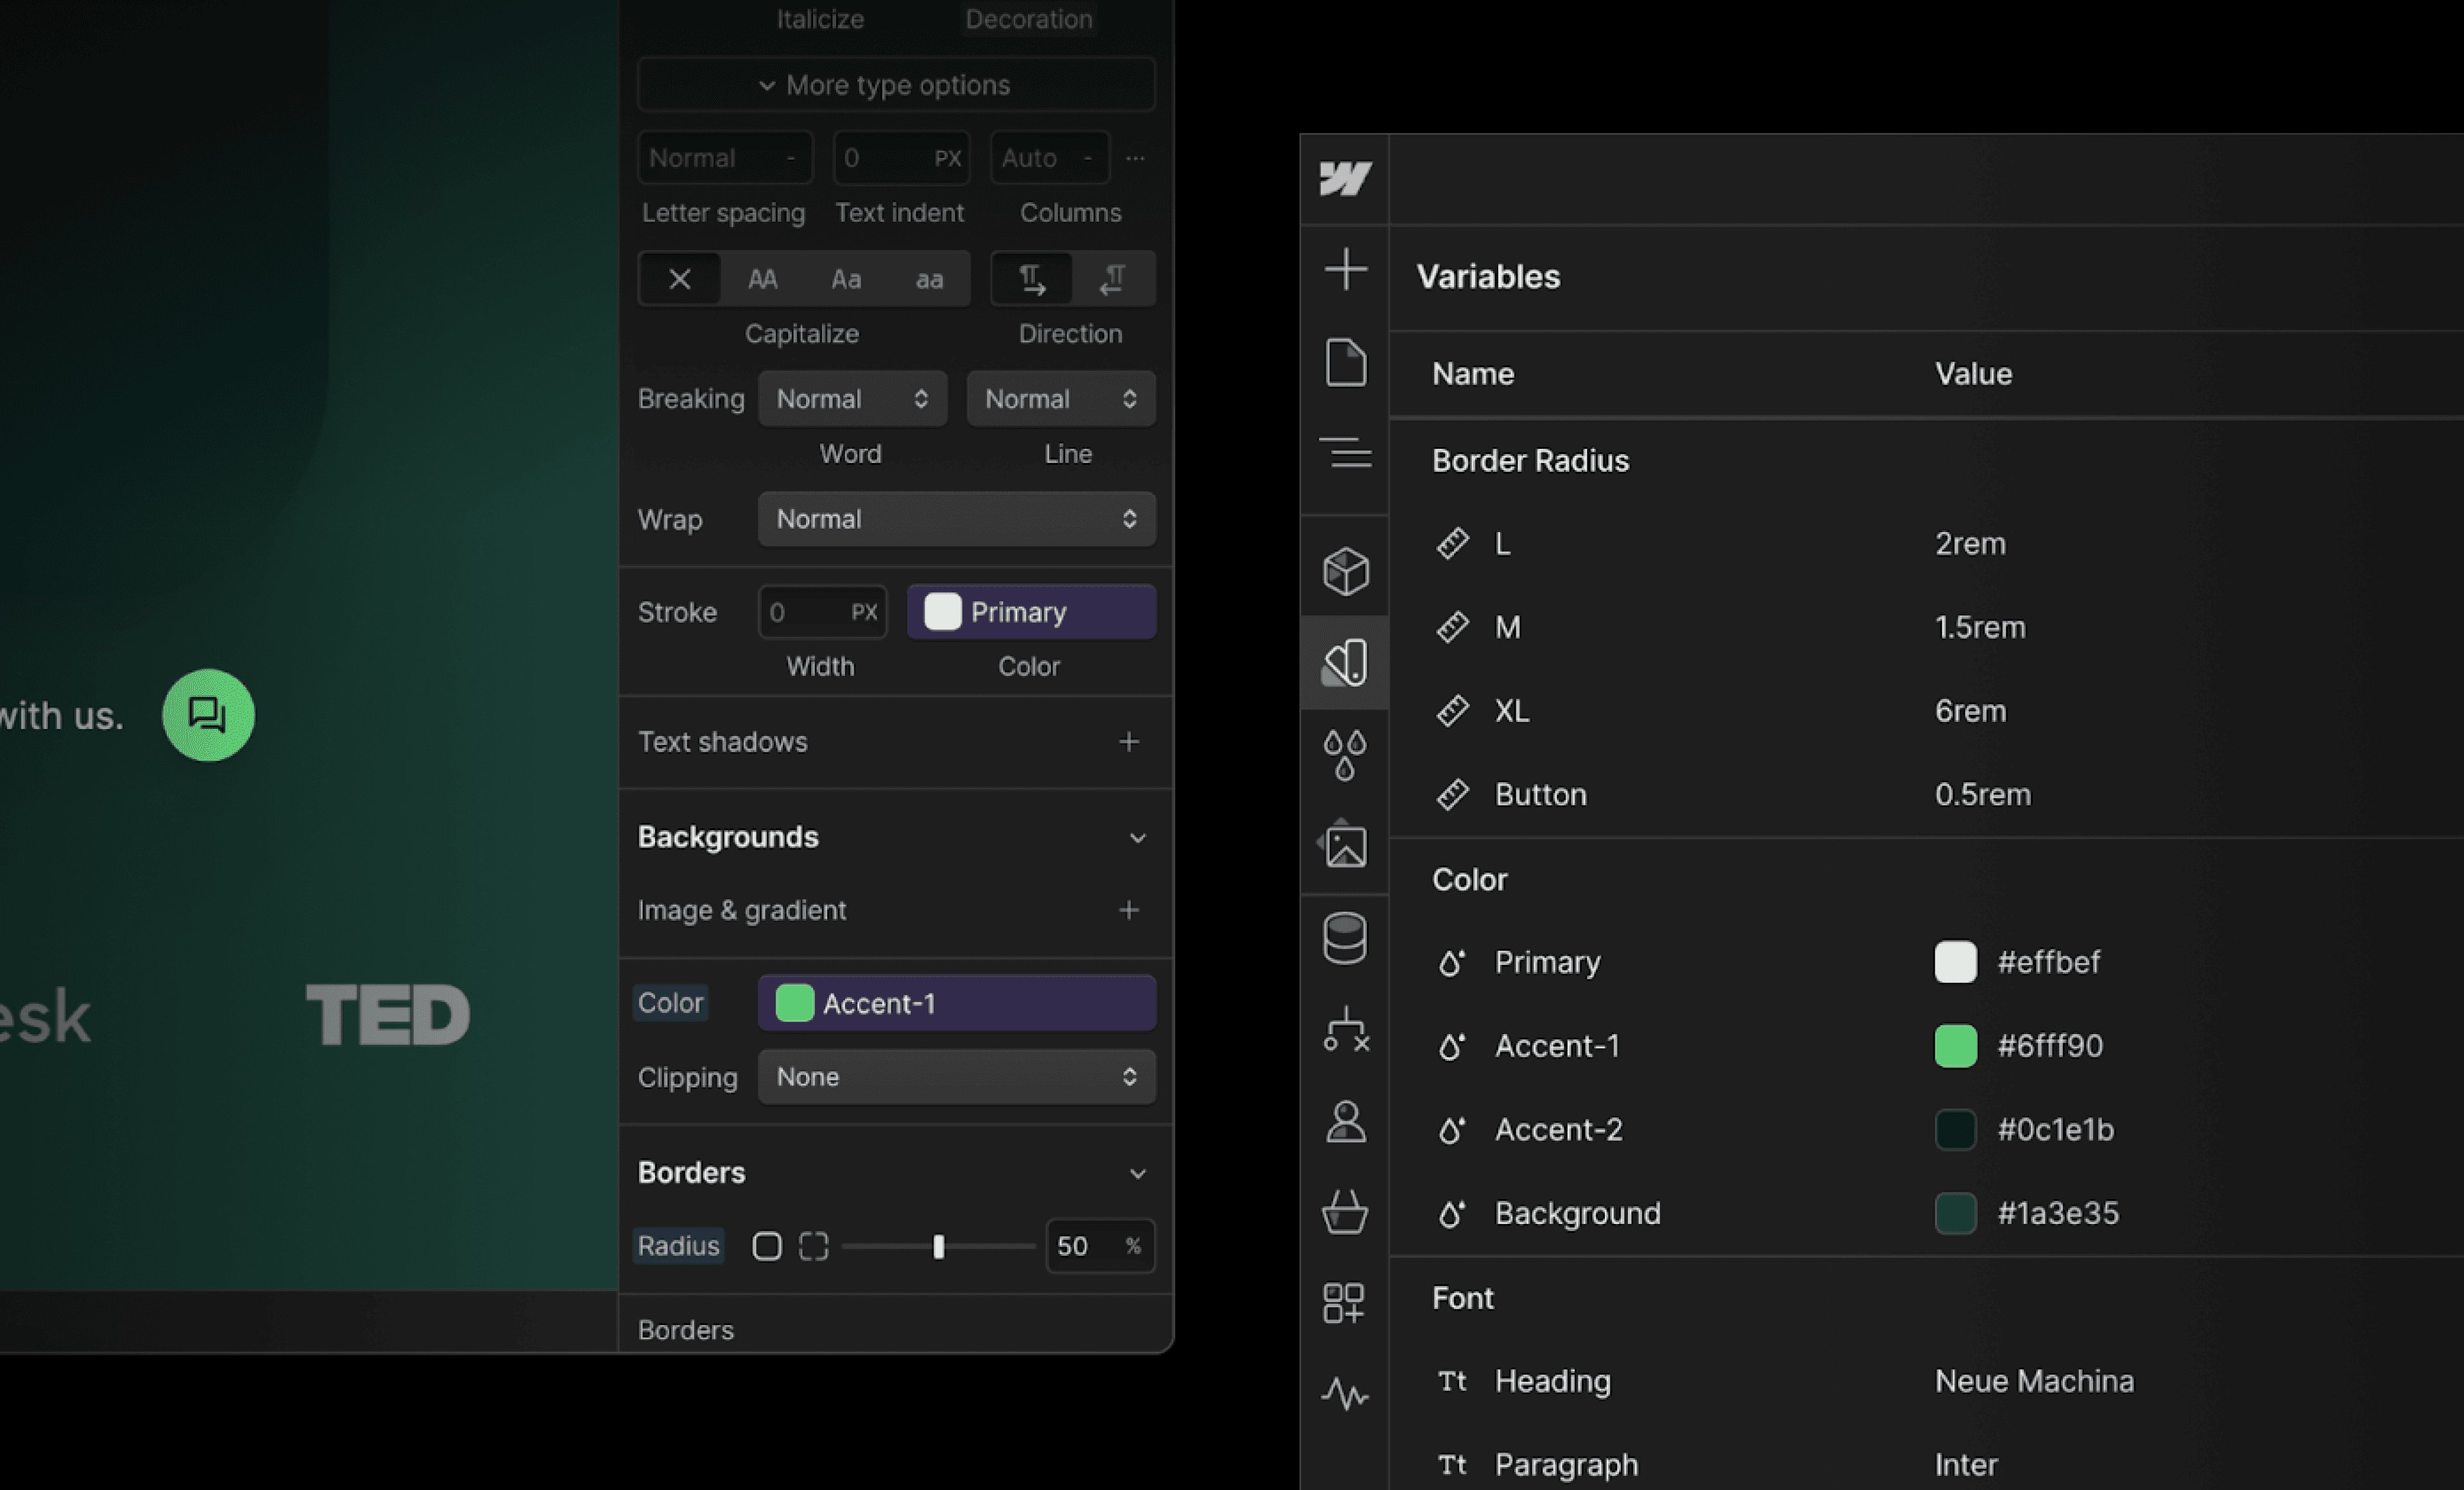Open the CMS database icon
Screen dimensions: 2464x1490
coord(1345,939)
